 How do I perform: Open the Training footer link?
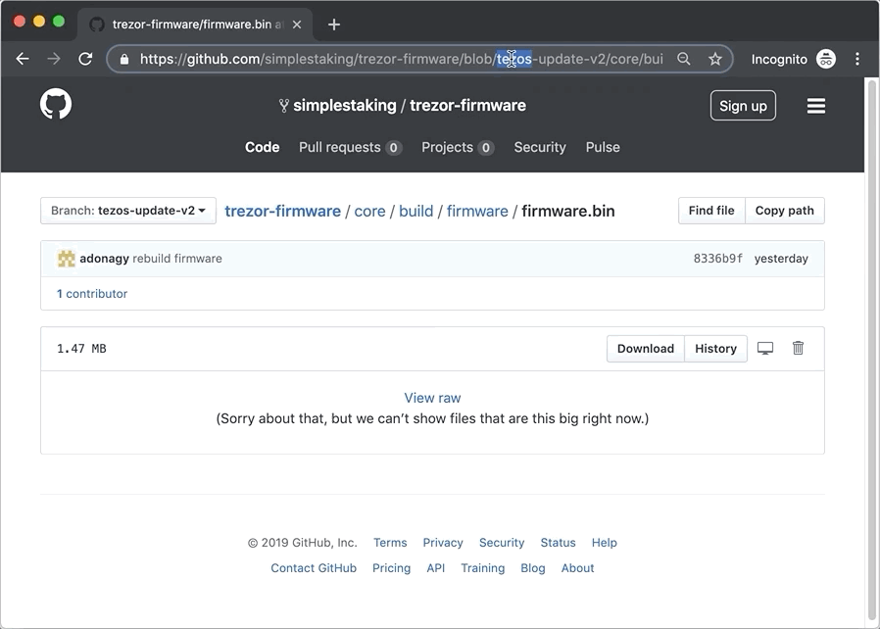483,568
